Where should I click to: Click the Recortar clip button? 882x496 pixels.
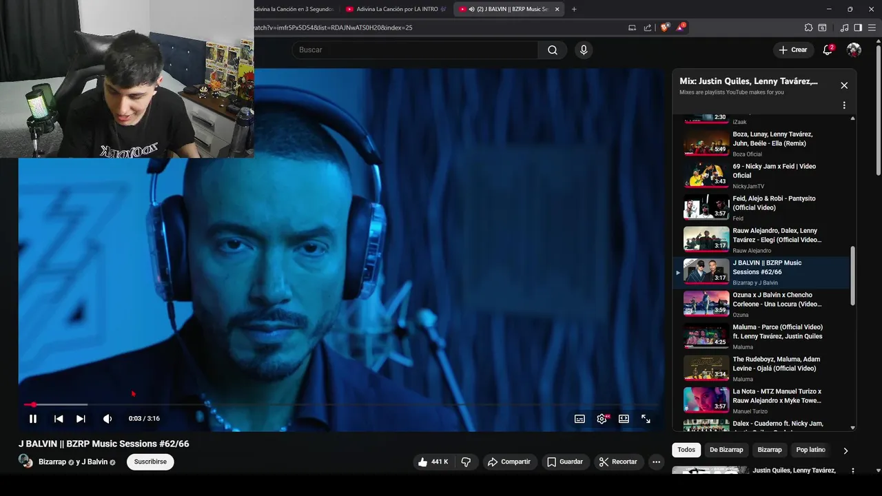(618, 462)
